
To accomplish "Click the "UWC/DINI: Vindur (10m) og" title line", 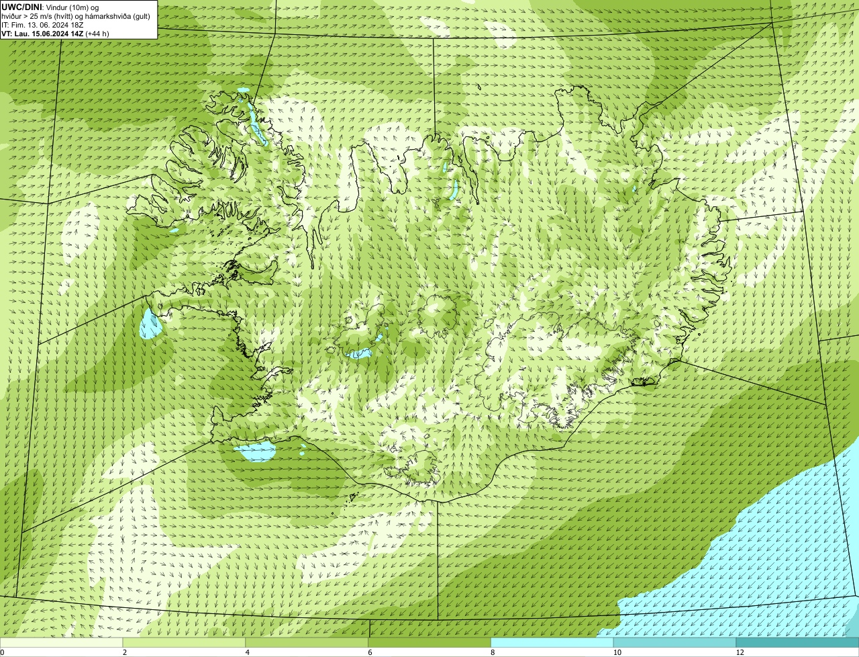I will point(50,7).
